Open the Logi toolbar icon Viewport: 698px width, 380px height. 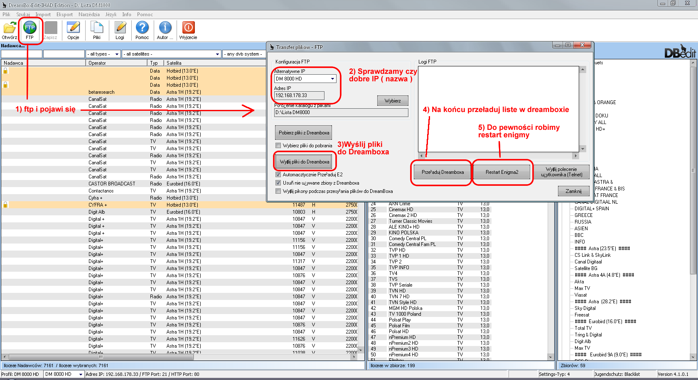point(120,29)
